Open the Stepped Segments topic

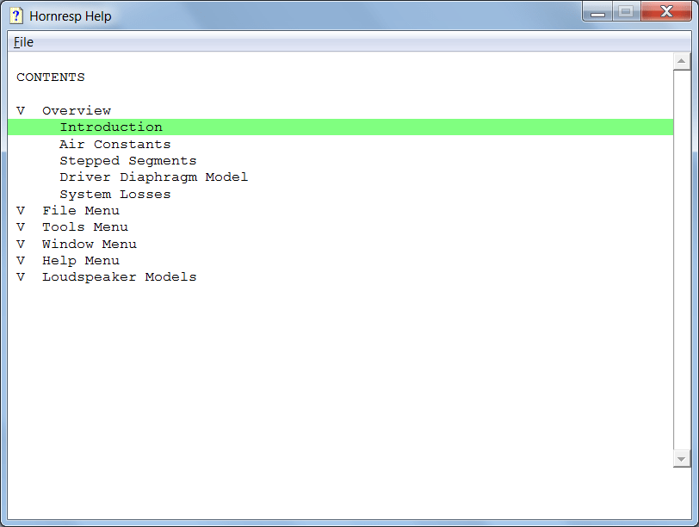[128, 160]
